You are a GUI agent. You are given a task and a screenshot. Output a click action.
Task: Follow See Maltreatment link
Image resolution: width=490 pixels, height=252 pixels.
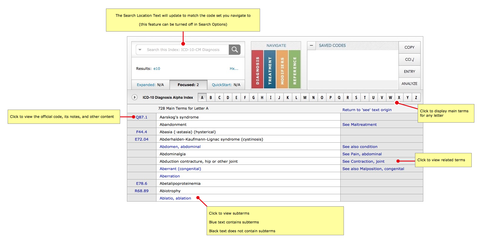click(x=360, y=125)
